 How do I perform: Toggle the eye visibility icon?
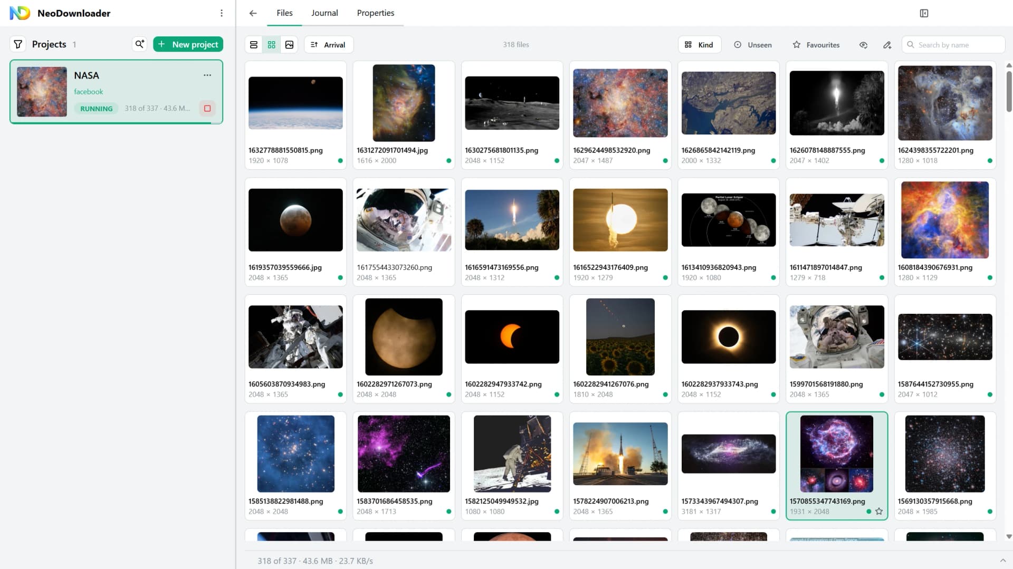pyautogui.click(x=863, y=45)
